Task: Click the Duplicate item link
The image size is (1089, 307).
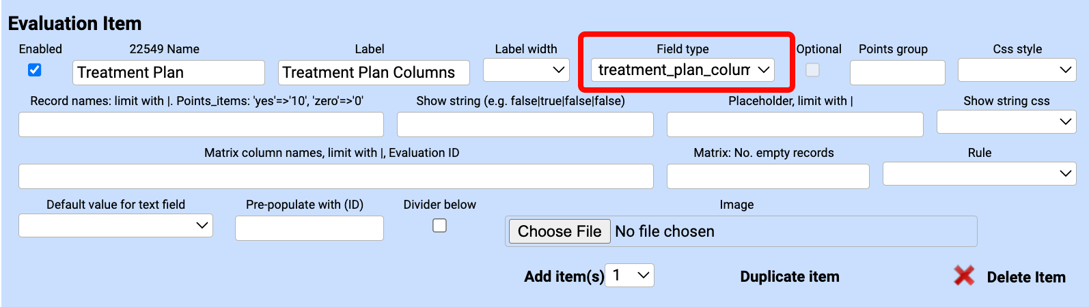Action: (790, 276)
